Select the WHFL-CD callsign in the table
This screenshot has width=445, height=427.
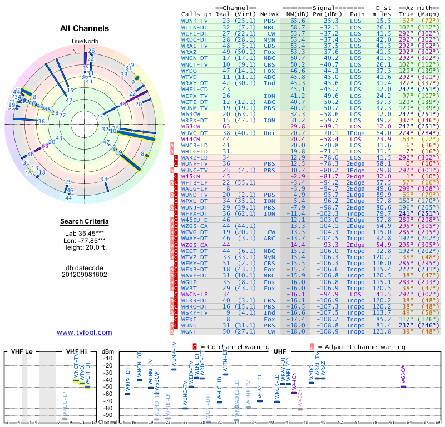[x=195, y=89]
